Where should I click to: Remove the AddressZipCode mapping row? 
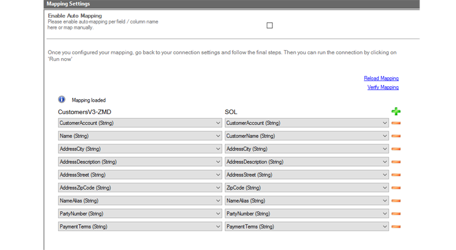click(396, 188)
